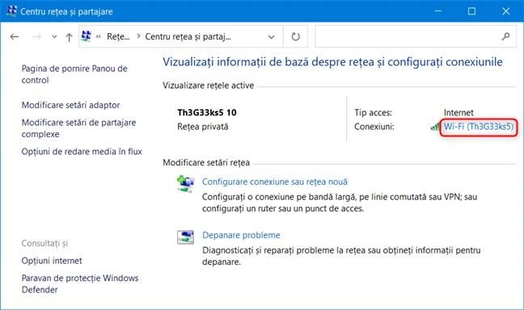Click inside the search input box
This screenshot has height=310, width=524.
[x=408, y=36]
